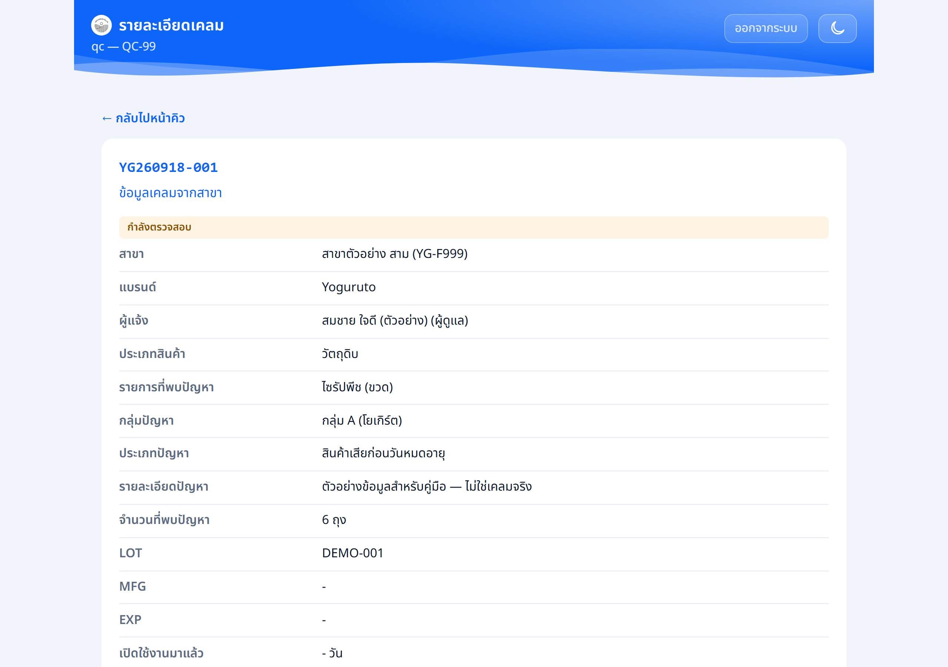Click the กำลังตรวจสอบ status banner

pyautogui.click(x=474, y=227)
